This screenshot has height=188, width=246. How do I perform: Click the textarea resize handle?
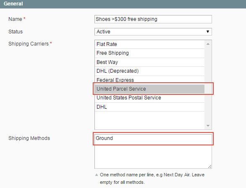(210, 166)
